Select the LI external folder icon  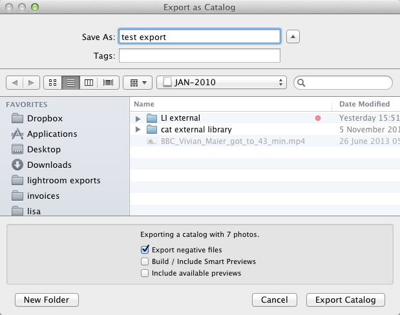152,118
